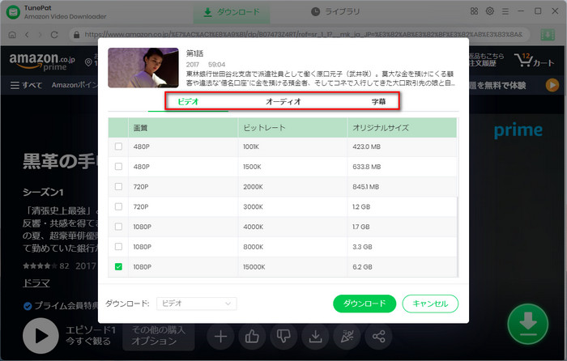Click the thumbs up icon
This screenshot has height=361, width=567.
coord(252,337)
